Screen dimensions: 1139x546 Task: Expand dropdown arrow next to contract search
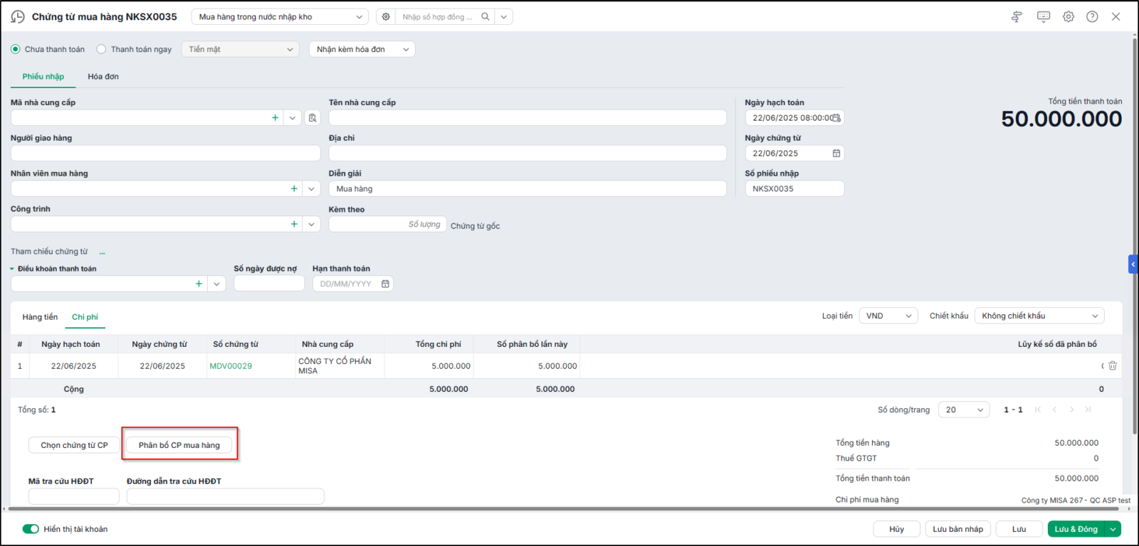[504, 16]
